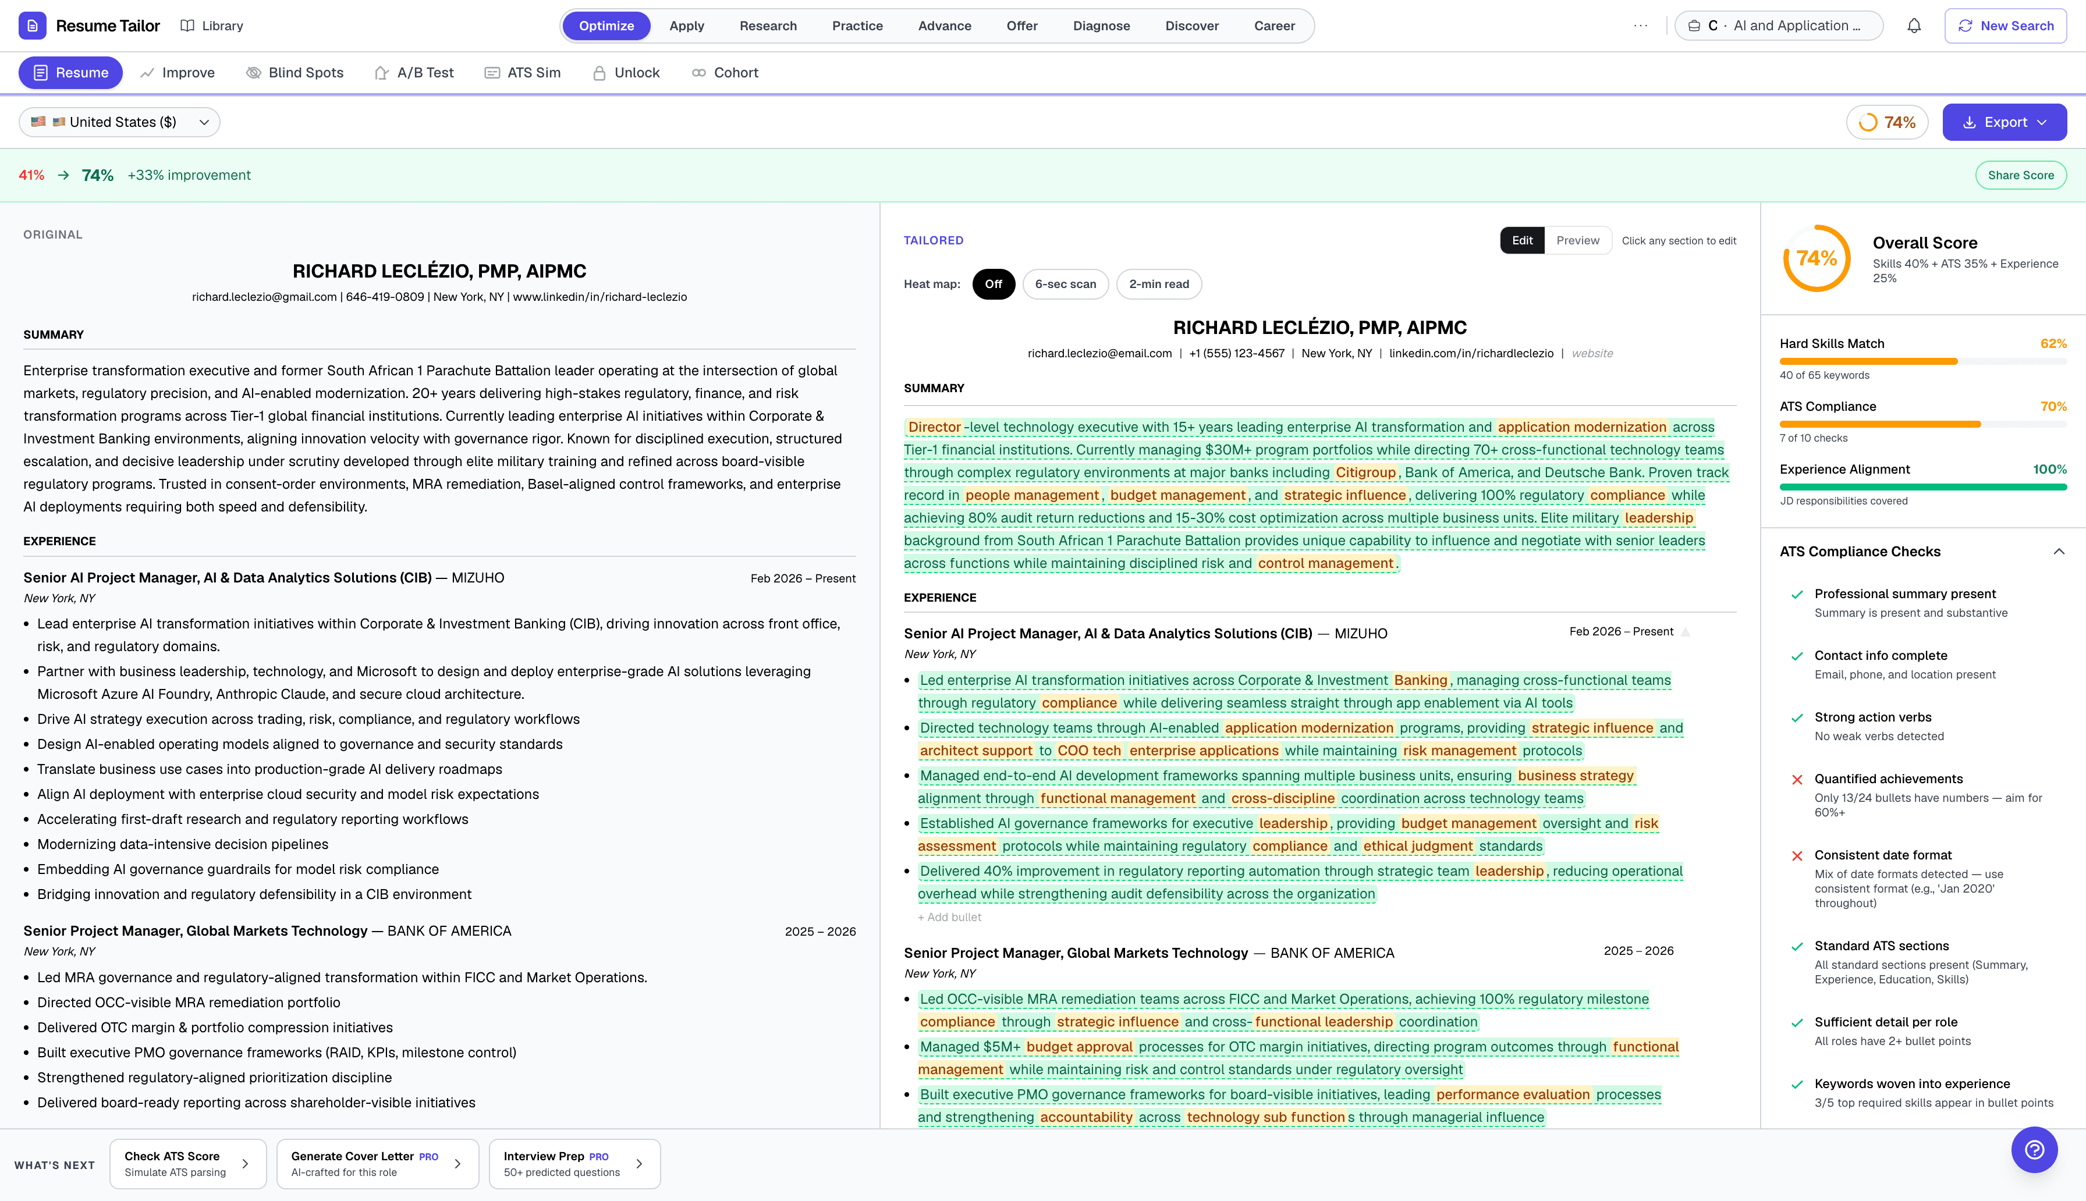Open the Advance tab

pyautogui.click(x=945, y=26)
